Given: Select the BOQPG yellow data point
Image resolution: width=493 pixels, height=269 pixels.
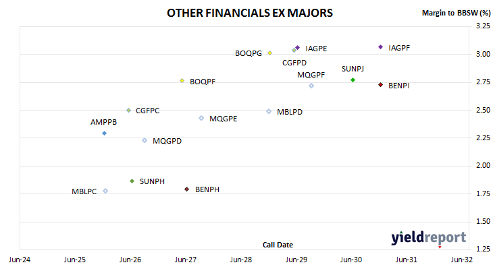Looking at the screenshot, I should (269, 53).
